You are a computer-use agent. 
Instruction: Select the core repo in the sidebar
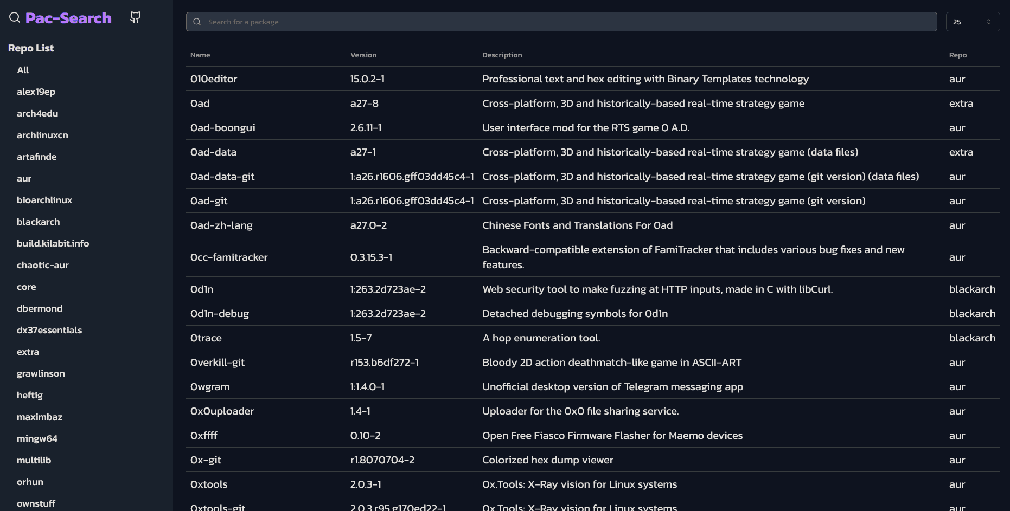pyautogui.click(x=26, y=287)
